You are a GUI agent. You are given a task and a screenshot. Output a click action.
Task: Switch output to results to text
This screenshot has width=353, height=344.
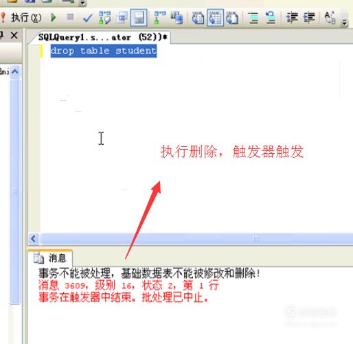(198, 18)
